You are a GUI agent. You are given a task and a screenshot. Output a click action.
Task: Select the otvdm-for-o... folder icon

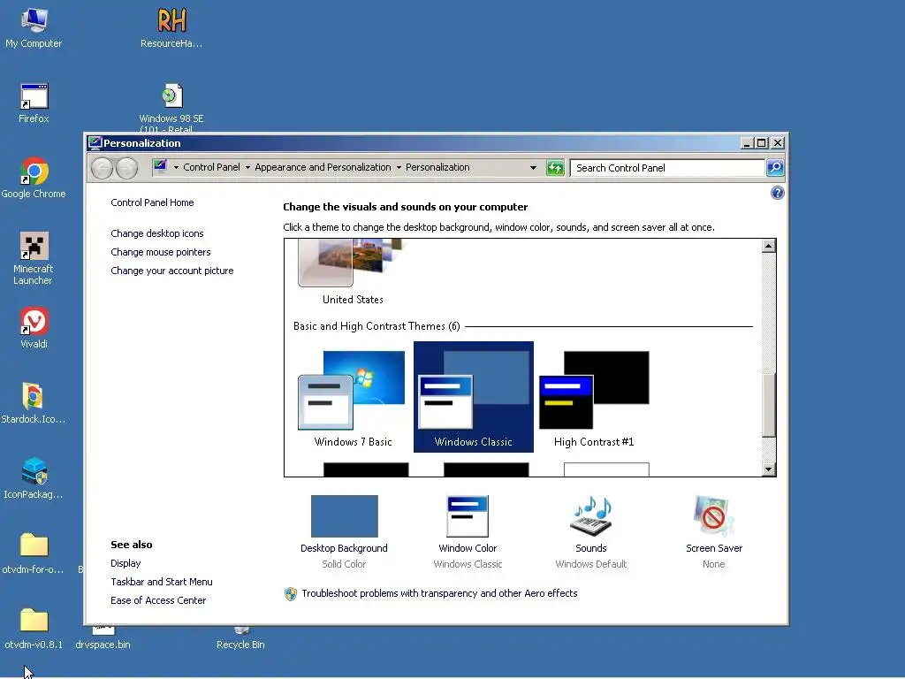coord(34,553)
